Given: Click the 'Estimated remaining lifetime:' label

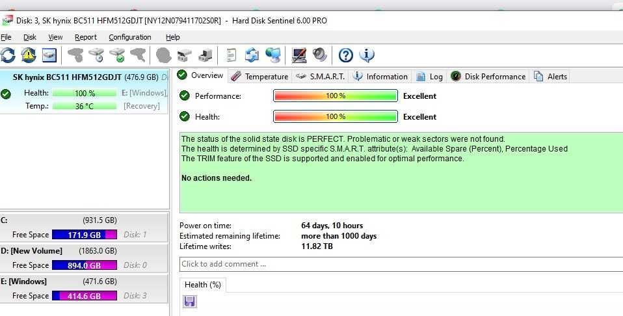Looking at the screenshot, I should pyautogui.click(x=230, y=236).
